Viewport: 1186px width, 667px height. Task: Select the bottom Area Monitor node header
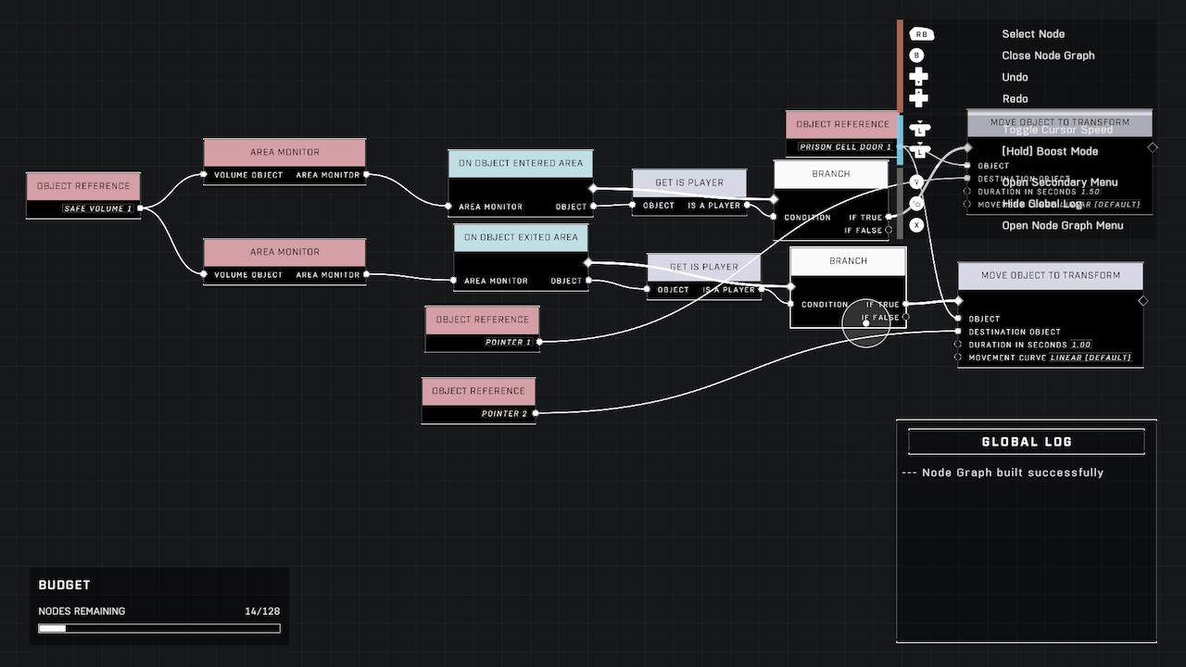284,252
